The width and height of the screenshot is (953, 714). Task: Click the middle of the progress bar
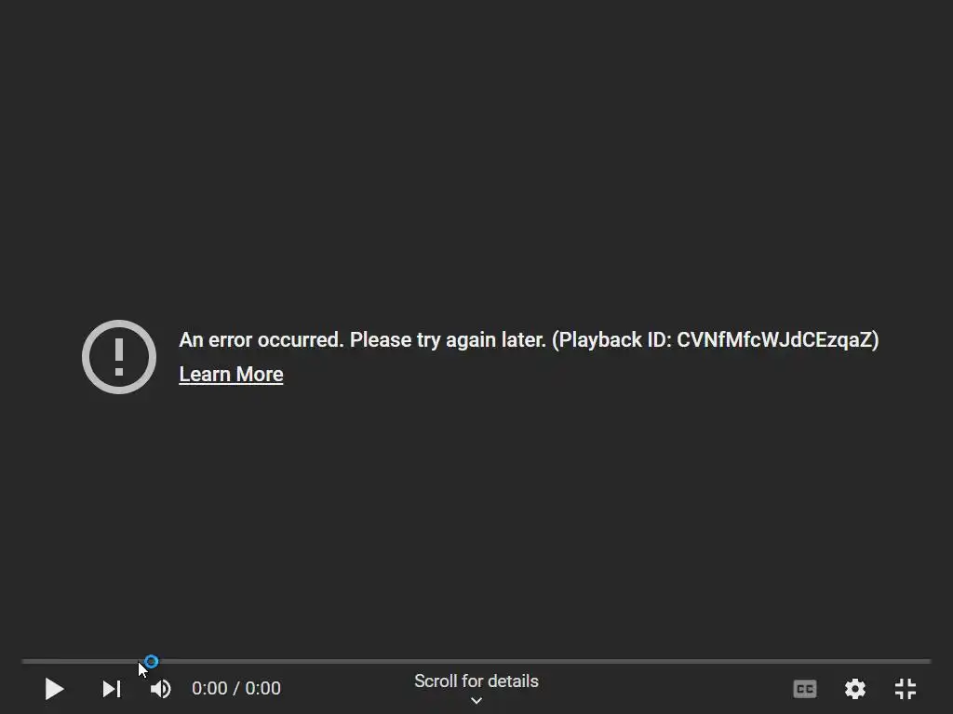[x=476, y=661]
